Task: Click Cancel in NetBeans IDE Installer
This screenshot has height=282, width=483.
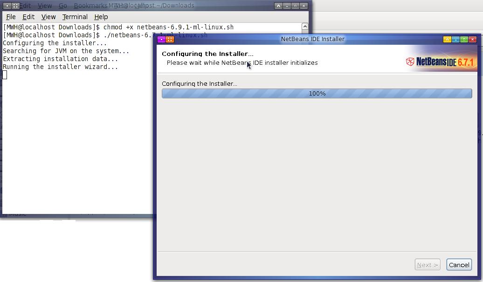Action: [x=459, y=265]
